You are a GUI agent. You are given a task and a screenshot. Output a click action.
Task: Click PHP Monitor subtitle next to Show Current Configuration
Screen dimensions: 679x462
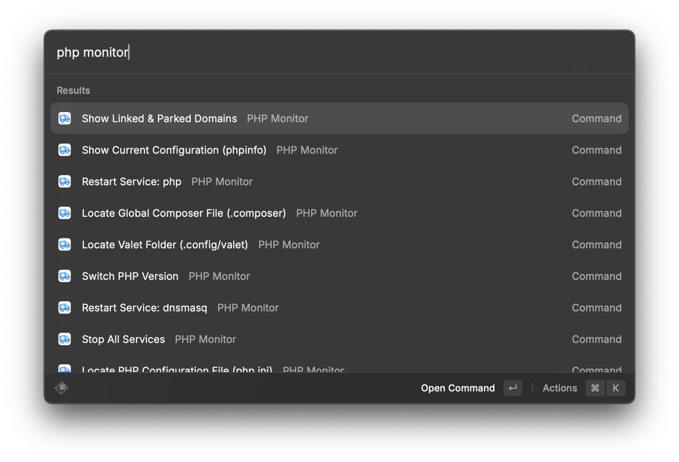pyautogui.click(x=307, y=150)
